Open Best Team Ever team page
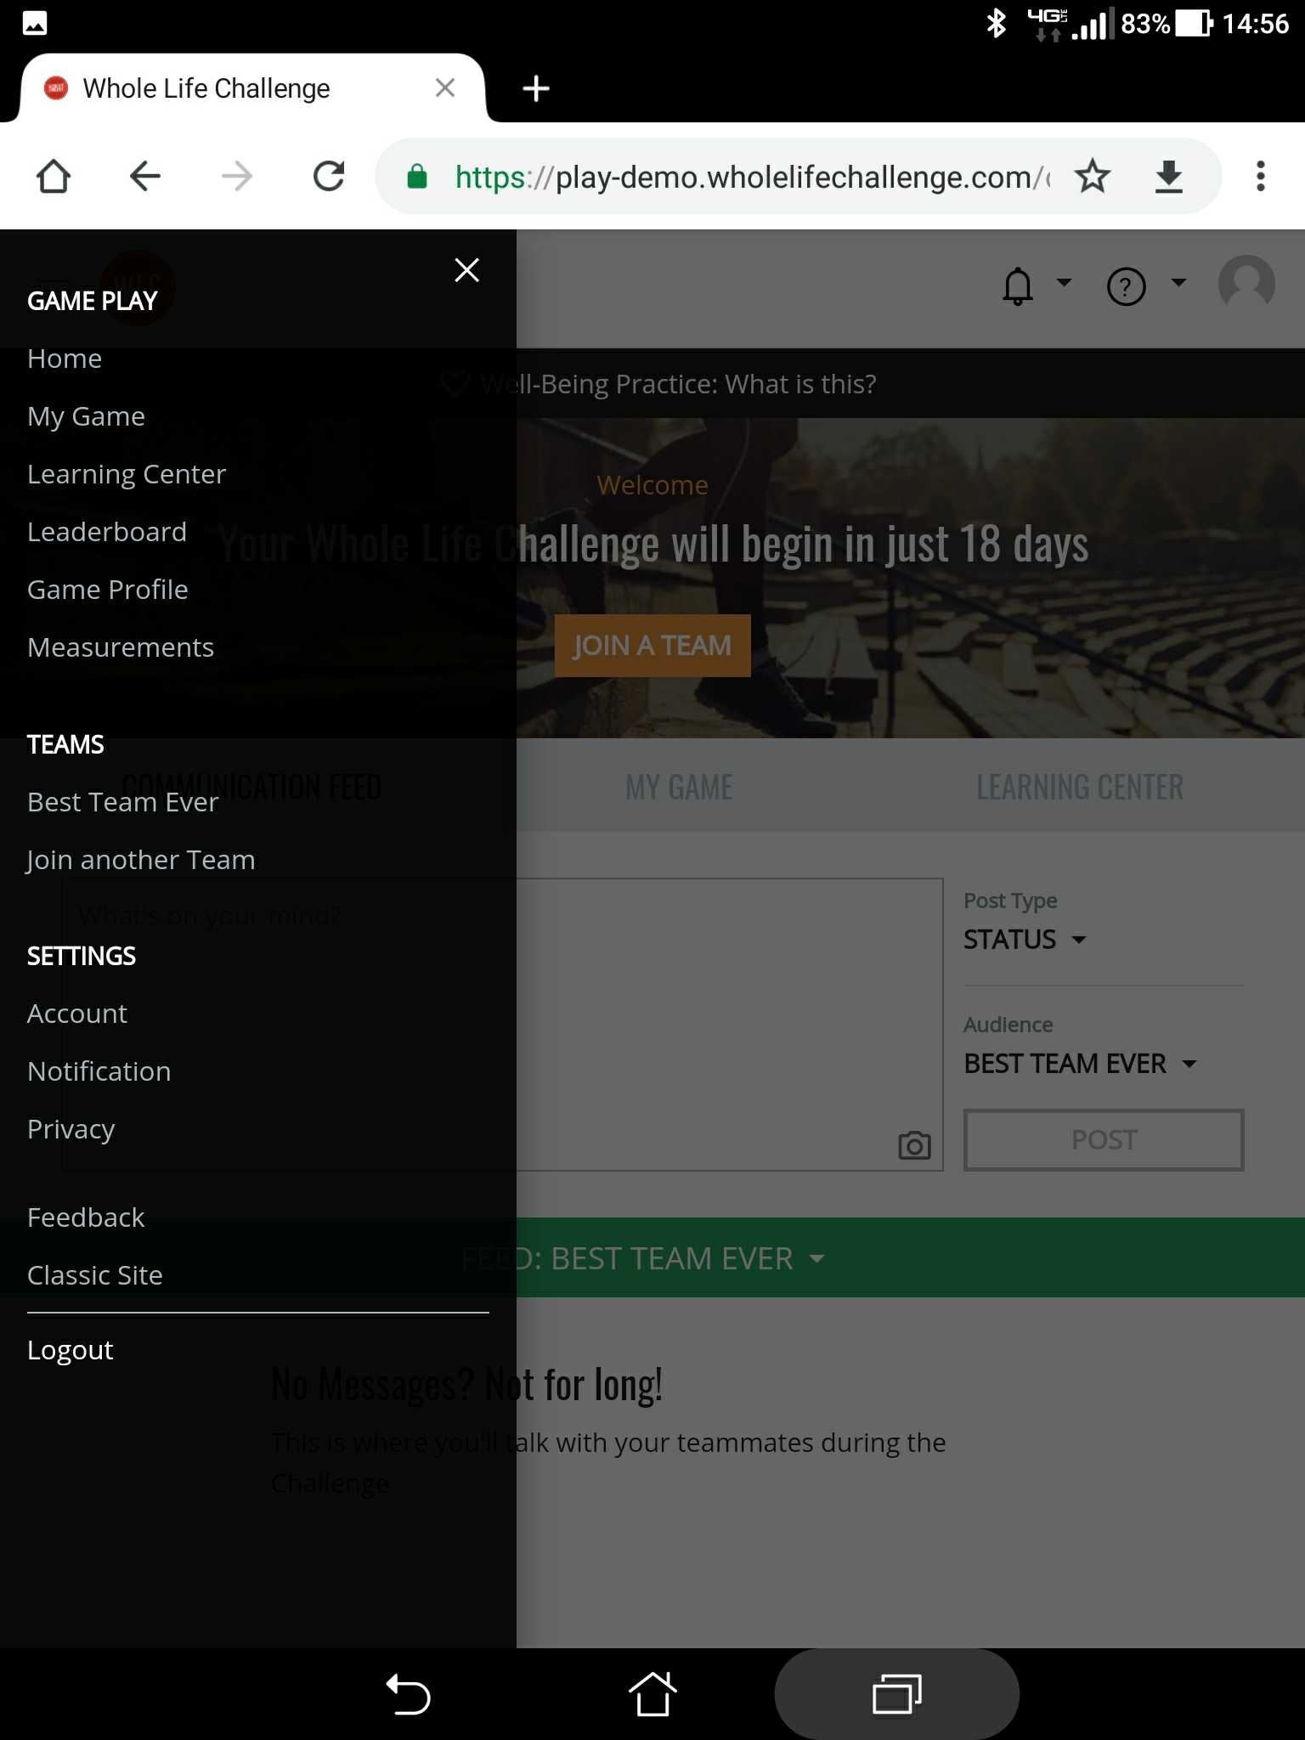This screenshot has width=1305, height=1740. click(123, 802)
